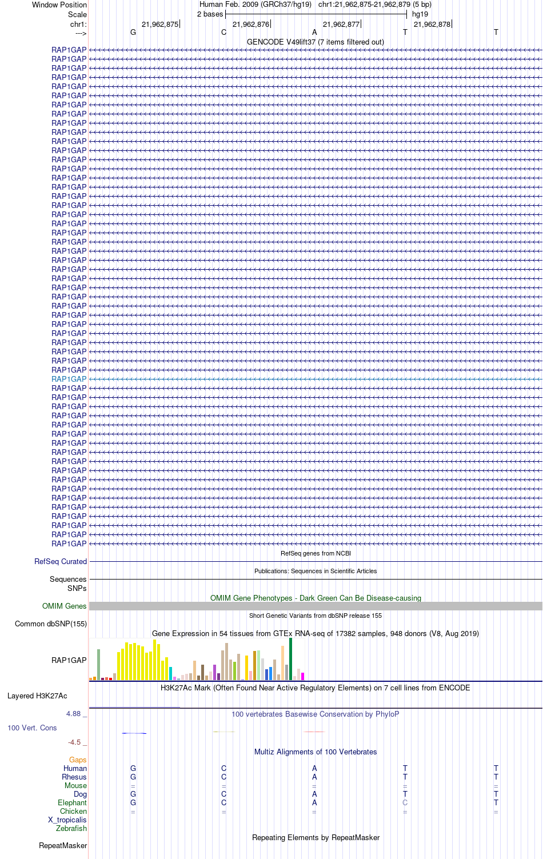Screen dimensions: 543x859
Task: Click the Sequences SNPs track label
Action: [68, 584]
